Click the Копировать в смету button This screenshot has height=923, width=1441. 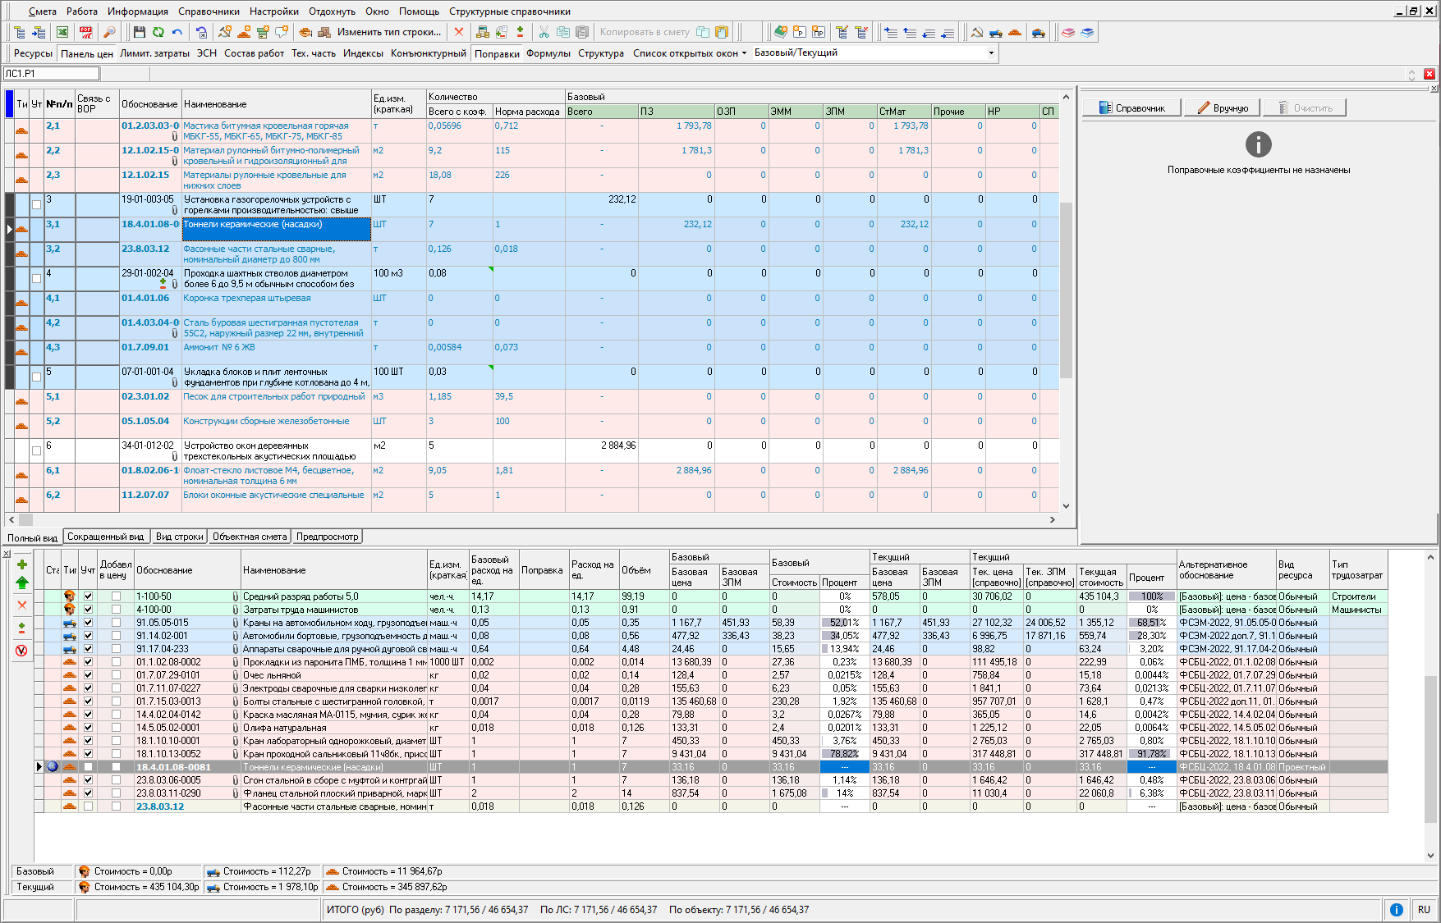(x=645, y=32)
